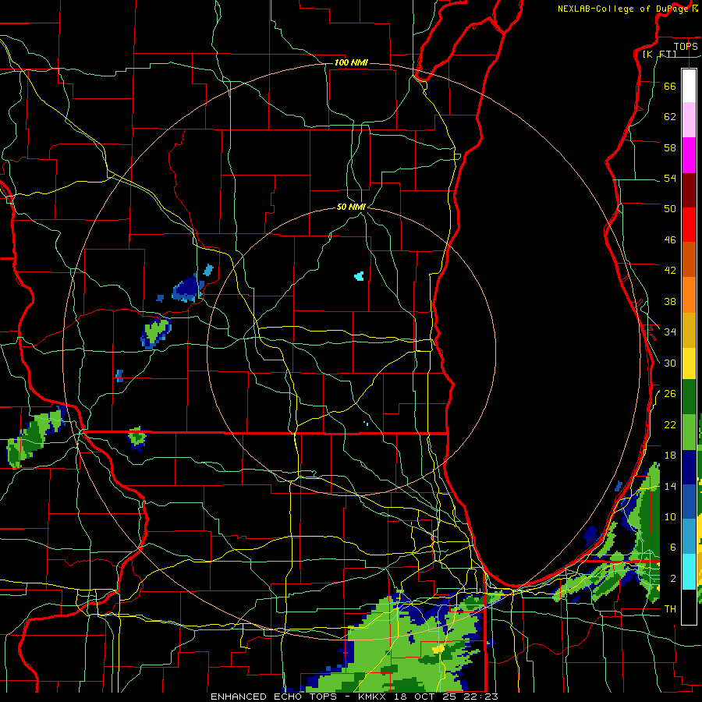
Task: Click the dark red maroon legend swatch
Action: tap(689, 190)
